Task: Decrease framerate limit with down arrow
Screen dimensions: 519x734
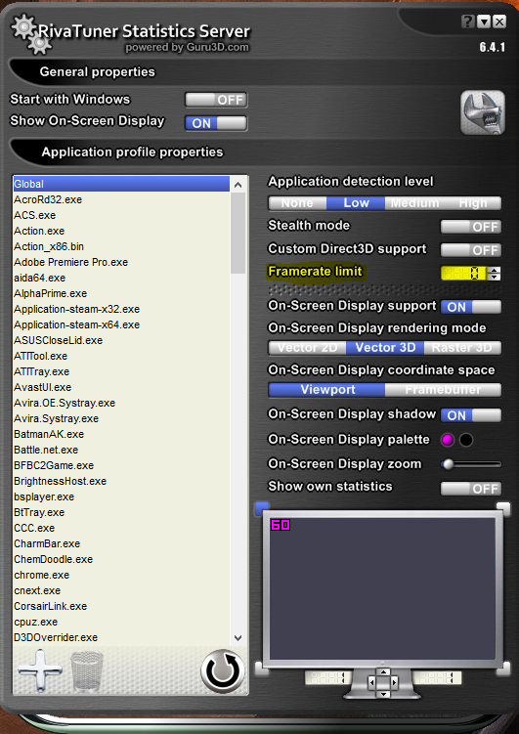Action: click(x=495, y=277)
